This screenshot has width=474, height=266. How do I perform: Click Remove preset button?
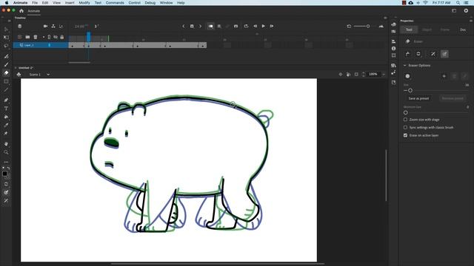tap(453, 98)
